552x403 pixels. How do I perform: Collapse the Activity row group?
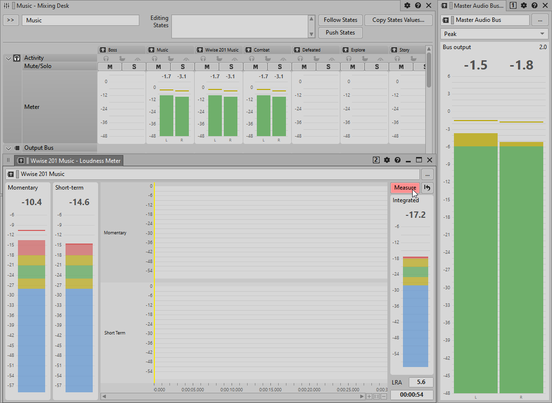pos(8,58)
